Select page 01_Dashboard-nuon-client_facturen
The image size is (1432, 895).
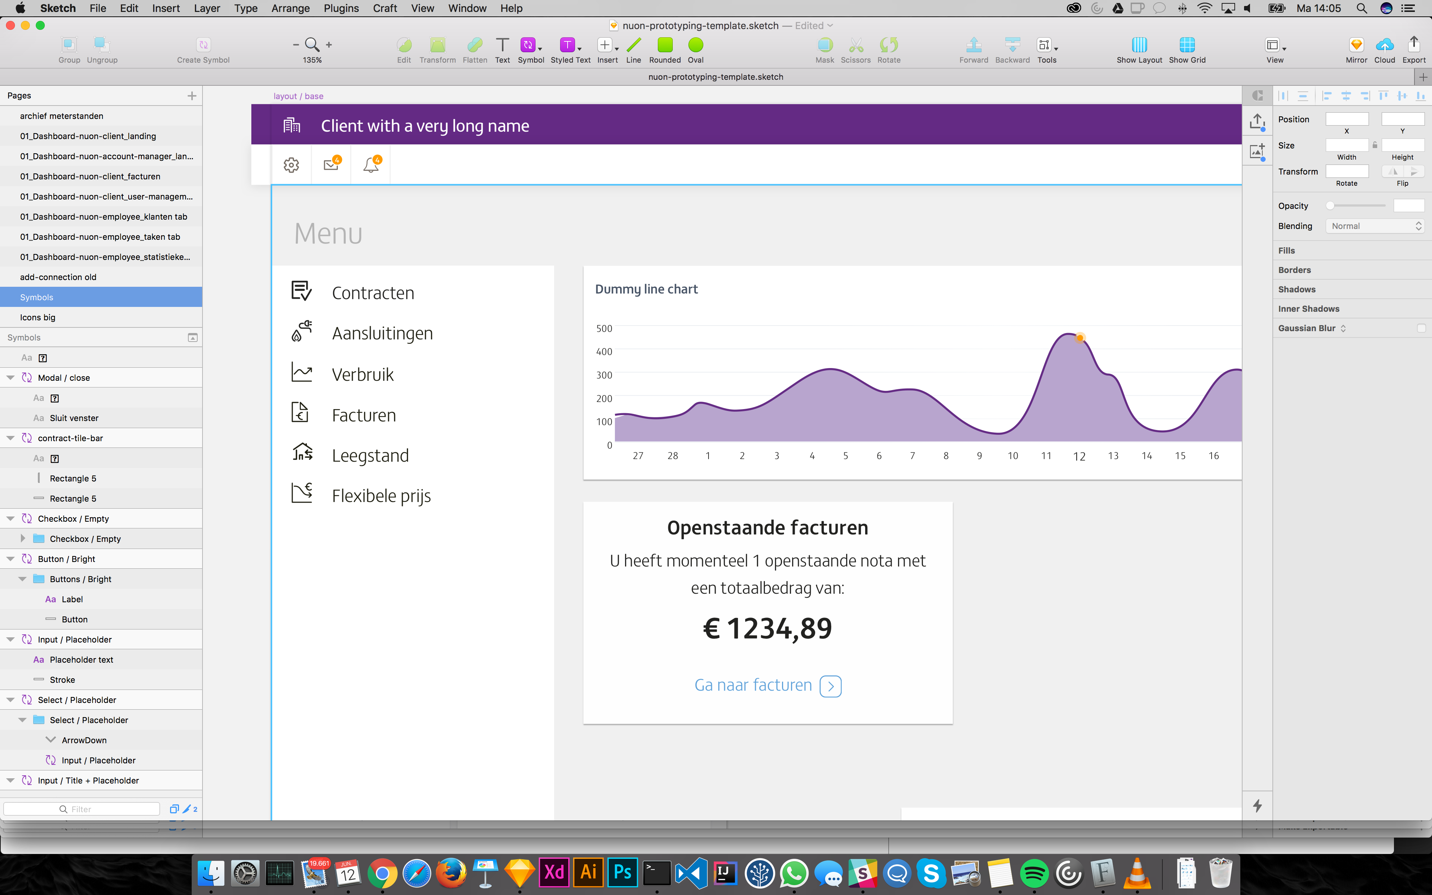pos(101,176)
